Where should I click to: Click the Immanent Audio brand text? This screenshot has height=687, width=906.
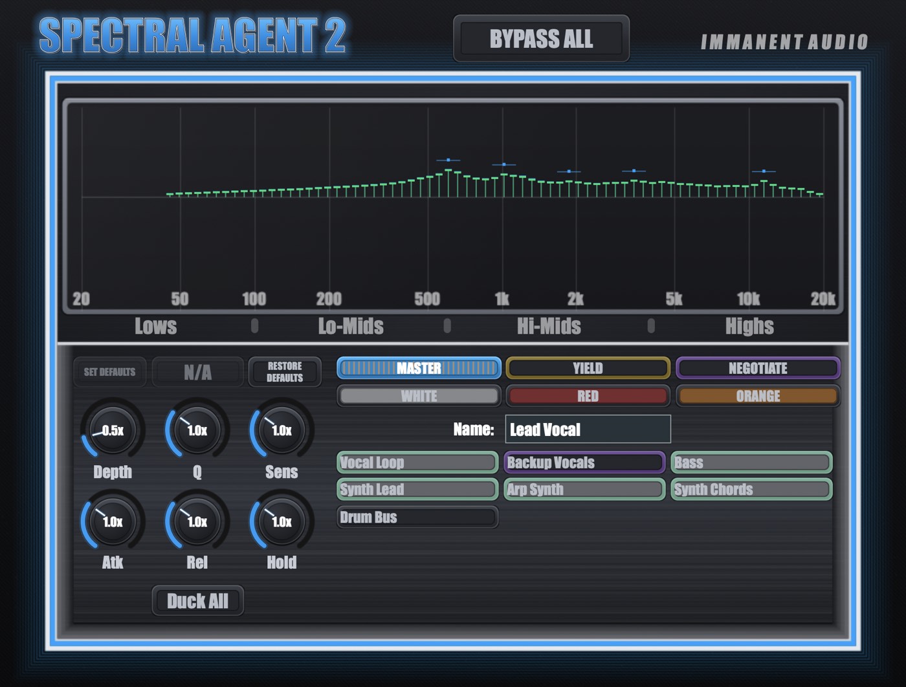coord(784,43)
